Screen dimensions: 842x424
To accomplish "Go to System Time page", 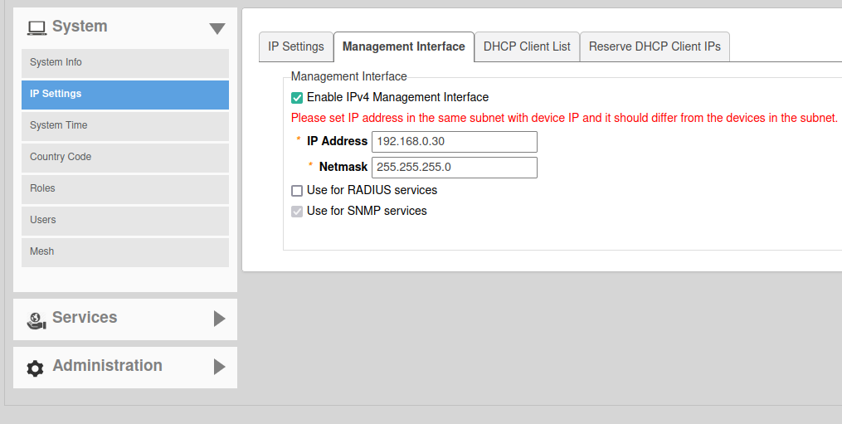I will (x=125, y=126).
